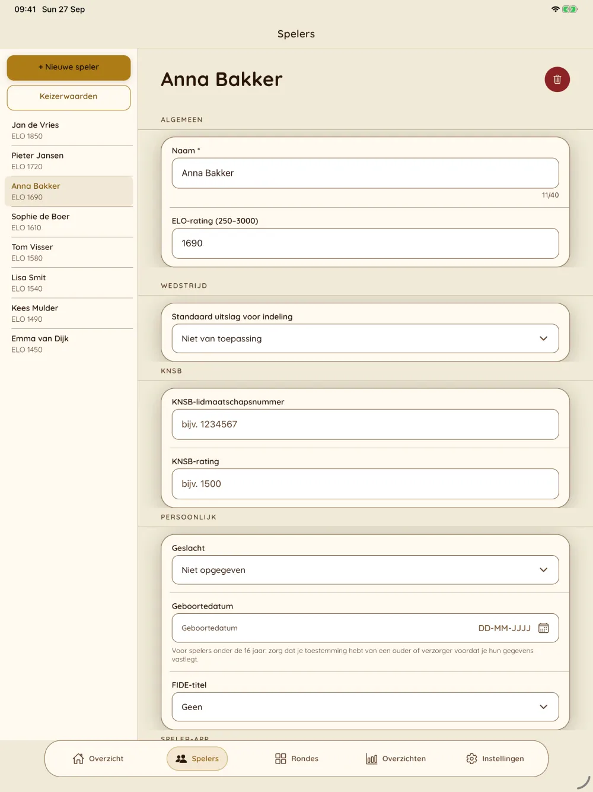Viewport: 593px width, 792px height.
Task: Tap the Instellingen gear icon
Action: coord(471,759)
